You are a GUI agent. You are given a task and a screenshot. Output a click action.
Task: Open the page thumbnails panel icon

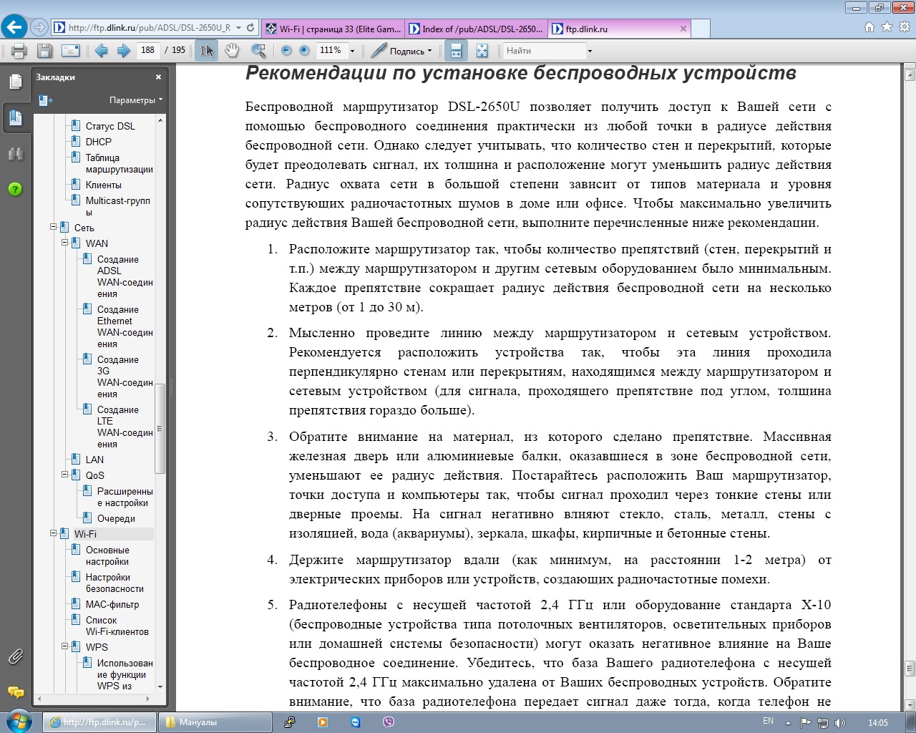[15, 82]
